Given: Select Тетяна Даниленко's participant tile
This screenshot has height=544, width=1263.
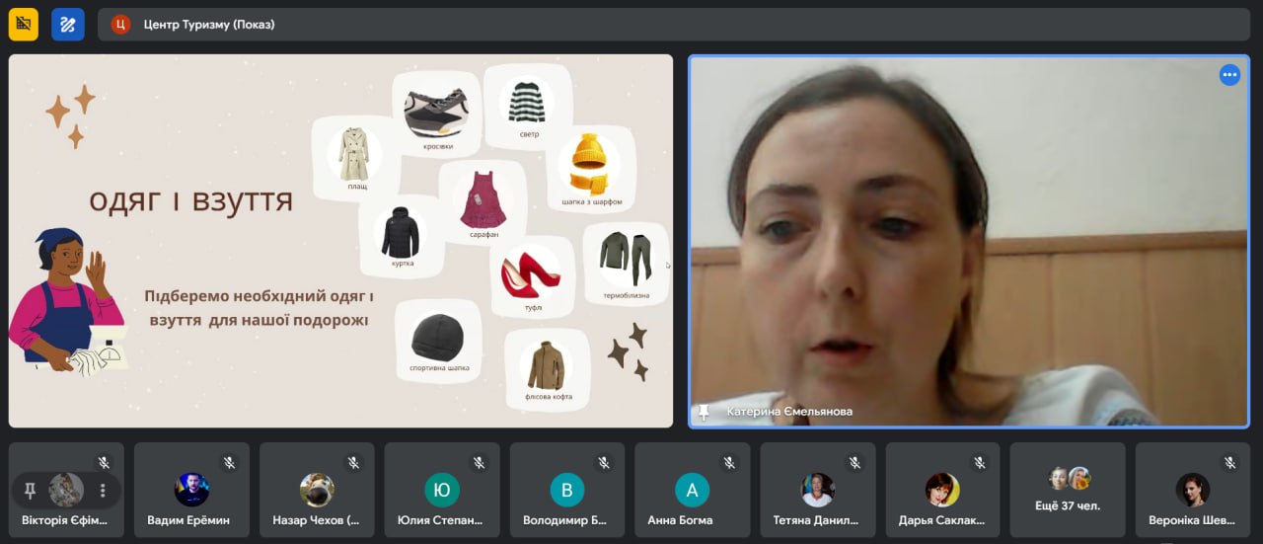Looking at the screenshot, I should (817, 490).
